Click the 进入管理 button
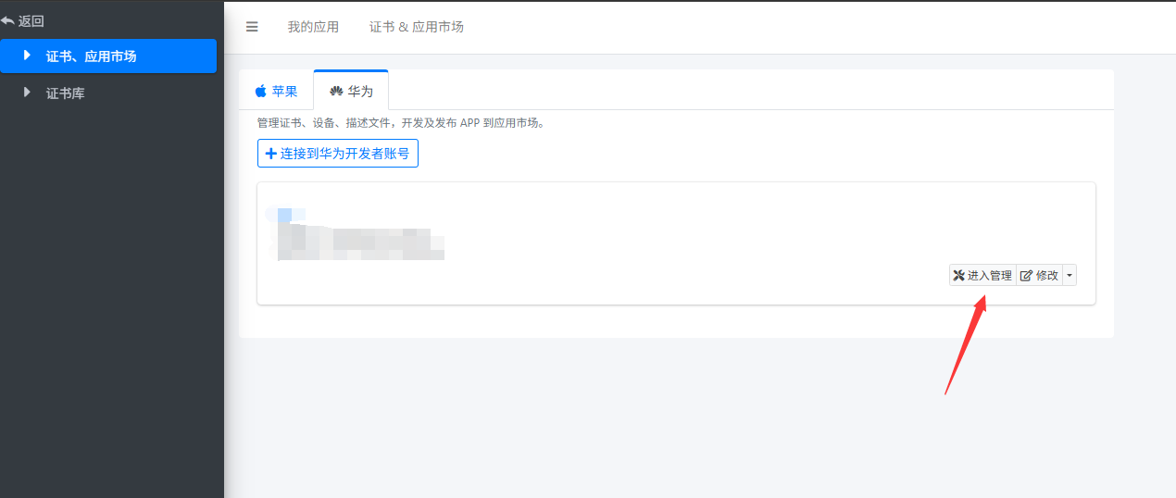The height and width of the screenshot is (498, 1176). tap(982, 275)
